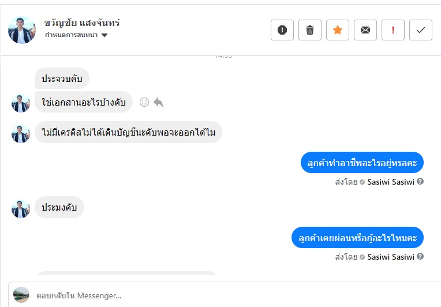Click help icon beside first Sasiwi Sasiwi
Image resolution: width=441 pixels, height=307 pixels.
(420, 181)
